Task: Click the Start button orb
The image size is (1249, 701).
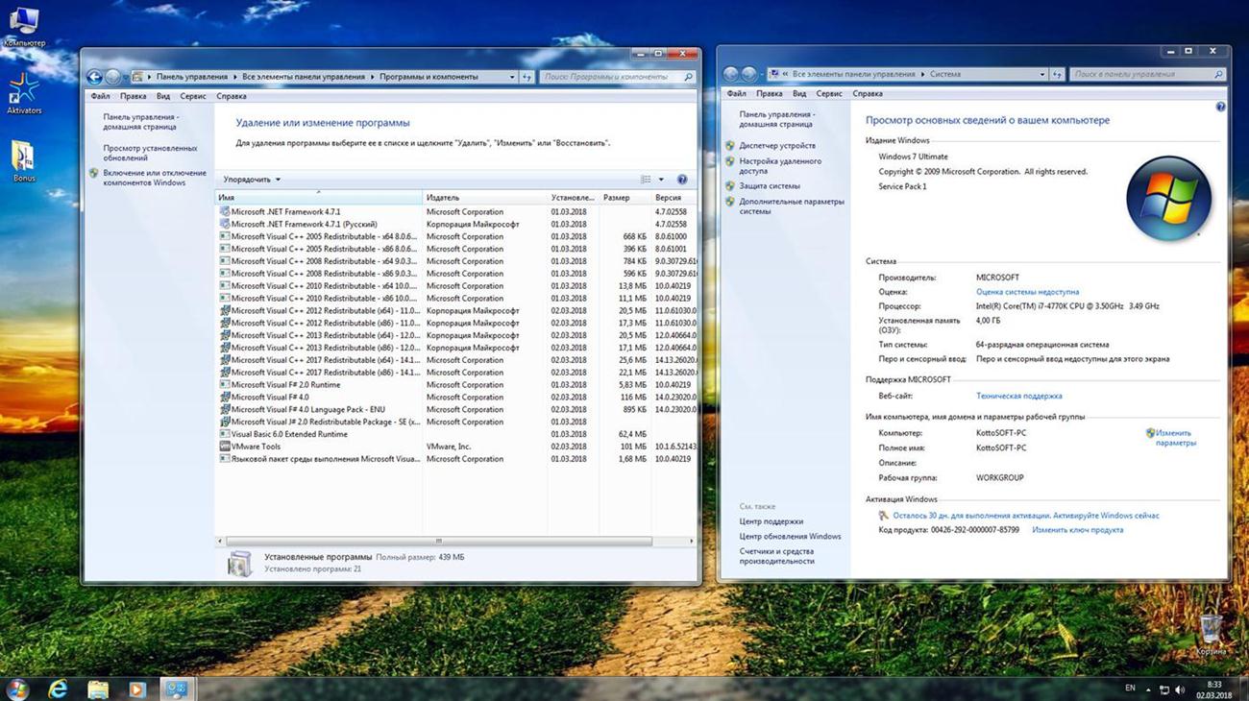Action: (x=17, y=689)
